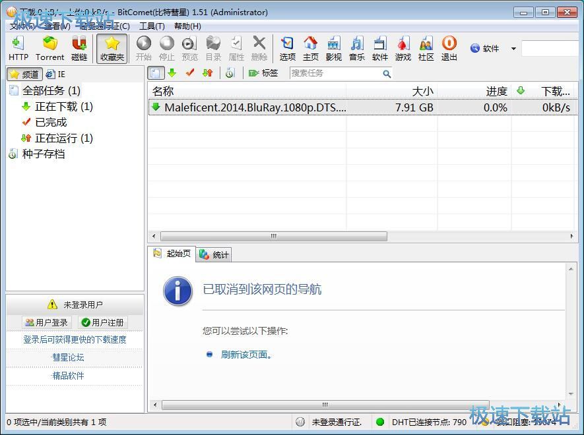Open the 游戏 games channel
The height and width of the screenshot is (435, 584).
(x=403, y=48)
